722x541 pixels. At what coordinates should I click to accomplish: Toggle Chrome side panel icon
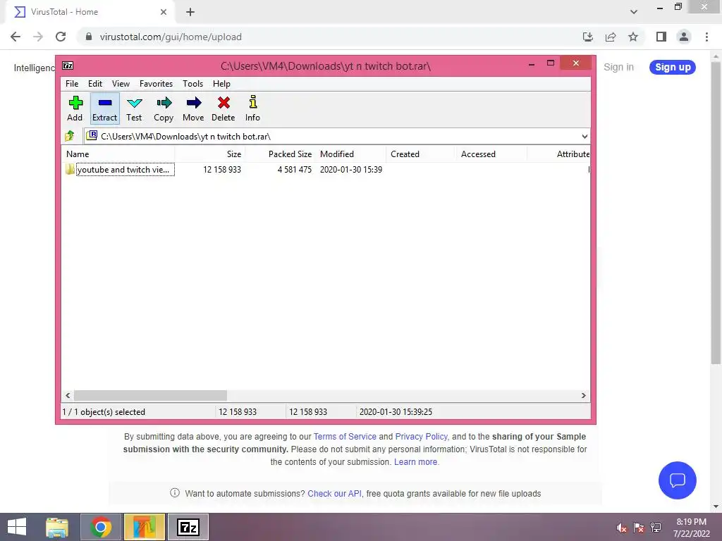coord(661,37)
